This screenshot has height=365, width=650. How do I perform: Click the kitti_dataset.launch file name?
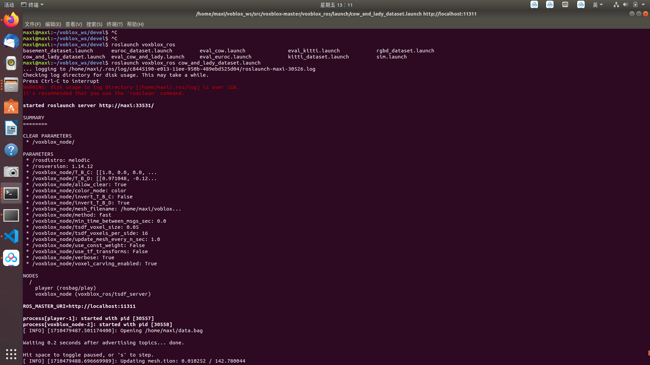(x=318, y=57)
